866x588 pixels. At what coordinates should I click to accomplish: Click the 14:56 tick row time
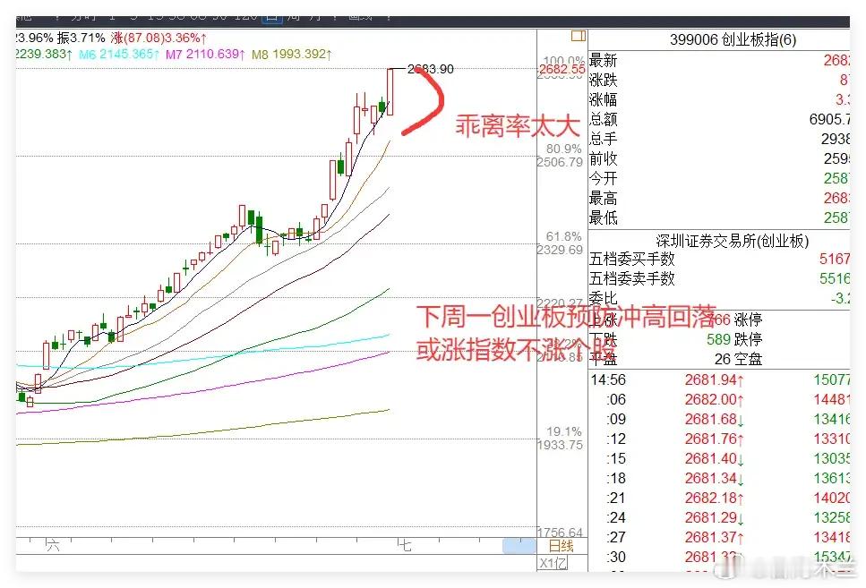(x=608, y=379)
